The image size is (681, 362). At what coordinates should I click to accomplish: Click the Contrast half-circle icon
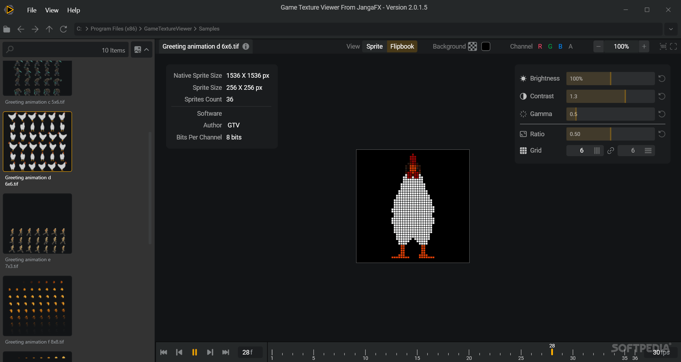point(523,96)
